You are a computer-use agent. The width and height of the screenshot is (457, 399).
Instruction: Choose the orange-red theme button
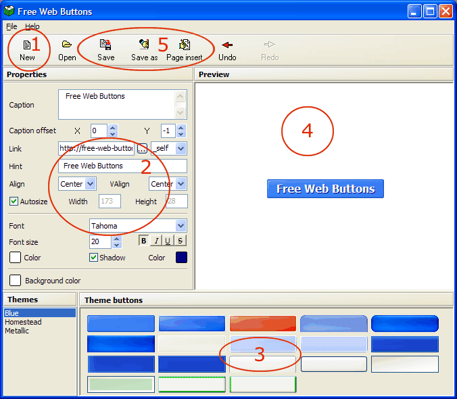pos(263,323)
